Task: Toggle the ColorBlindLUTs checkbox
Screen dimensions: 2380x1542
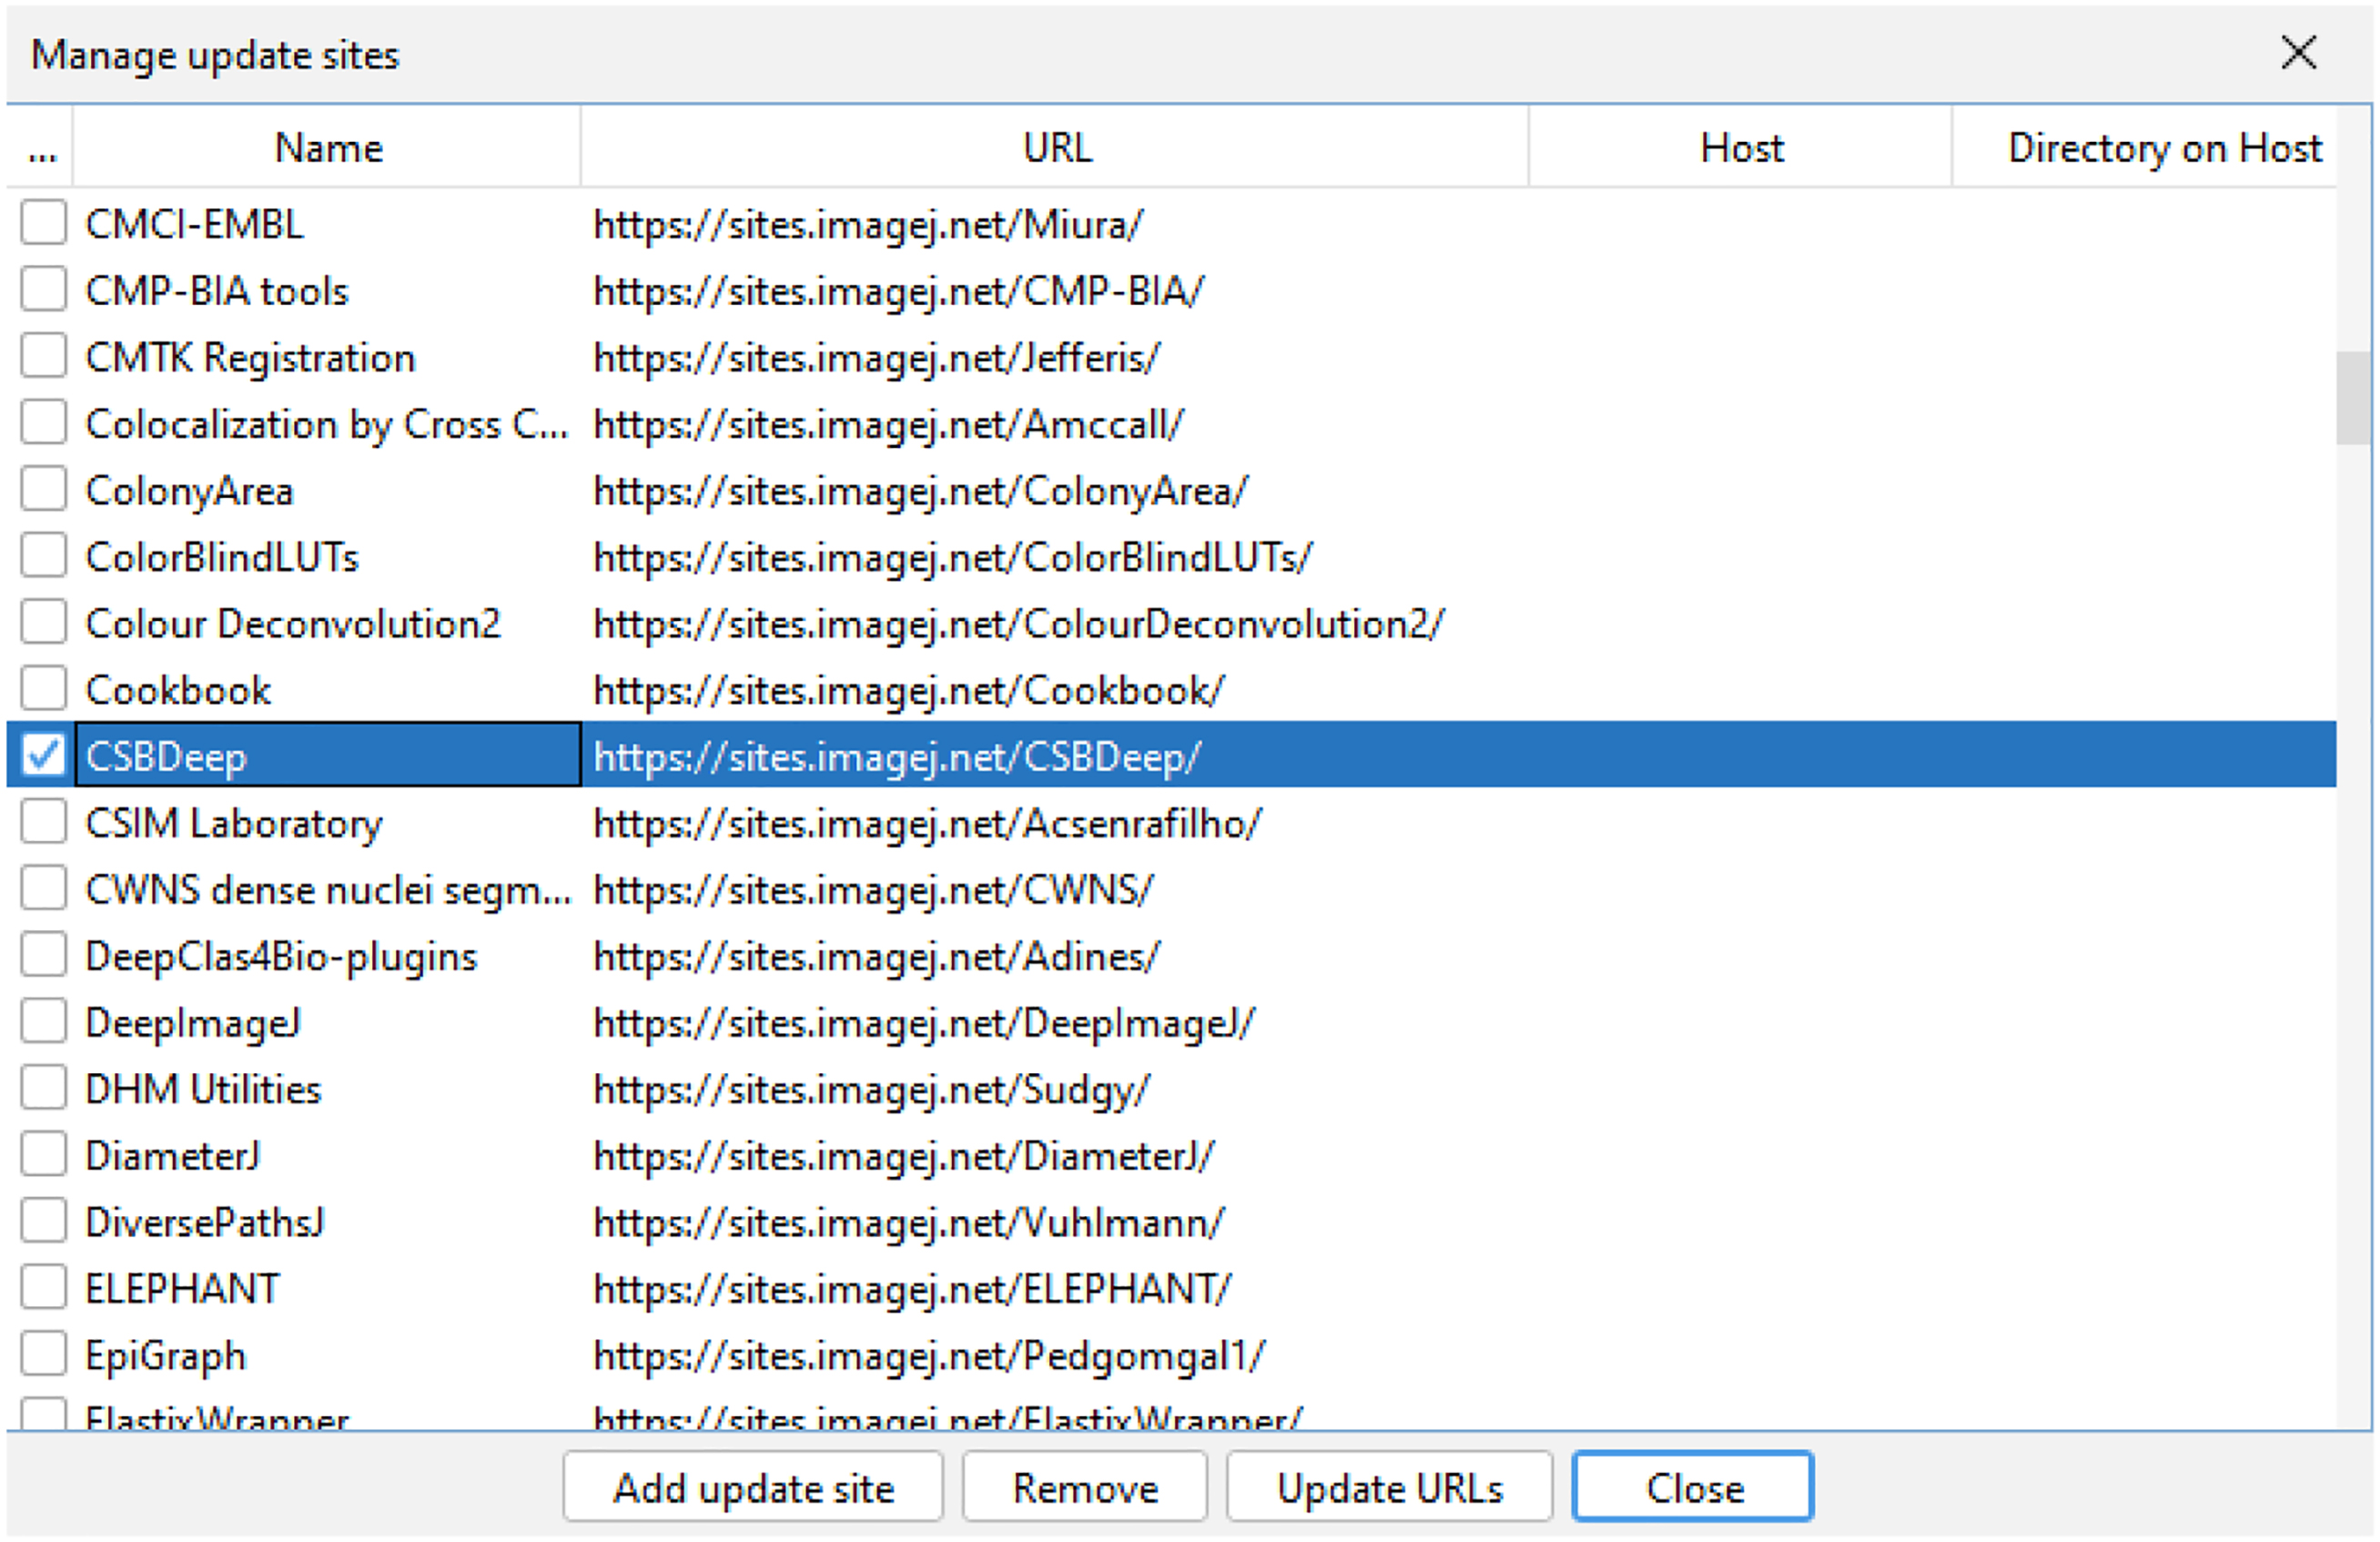Action: tap(43, 555)
